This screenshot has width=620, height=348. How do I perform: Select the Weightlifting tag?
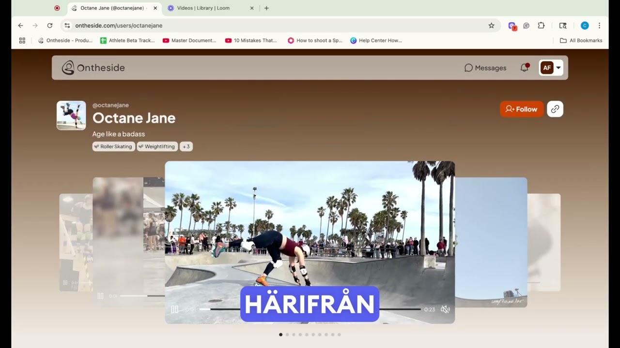(x=157, y=146)
